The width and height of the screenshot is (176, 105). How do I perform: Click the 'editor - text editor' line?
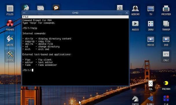click(x=38, y=62)
